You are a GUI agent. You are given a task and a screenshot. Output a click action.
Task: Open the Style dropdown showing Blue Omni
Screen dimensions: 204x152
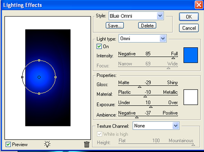click(x=136, y=16)
